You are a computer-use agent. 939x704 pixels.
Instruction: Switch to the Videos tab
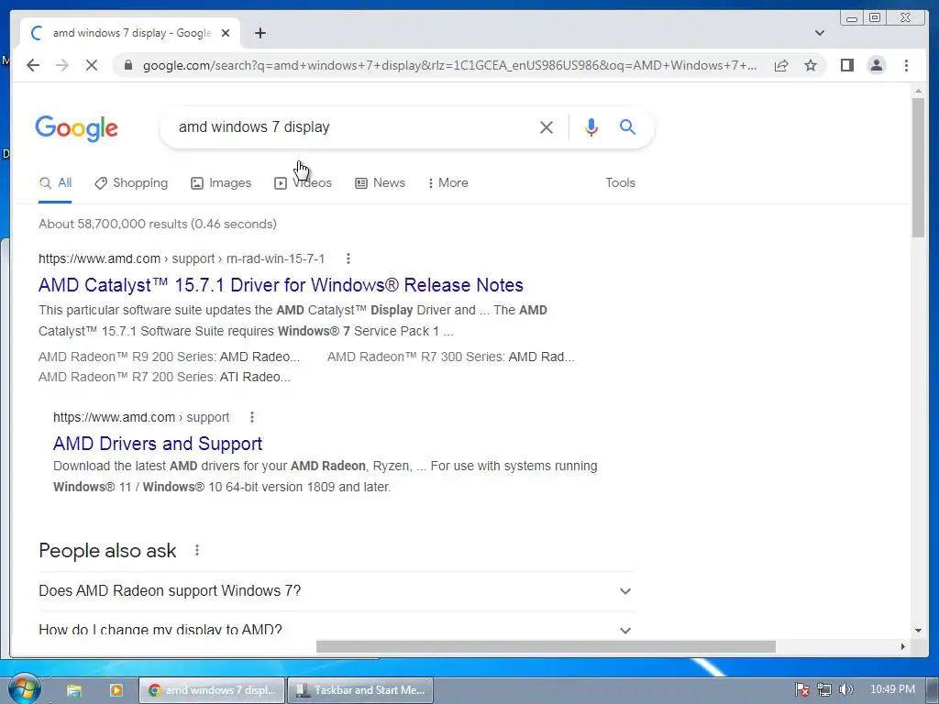[303, 183]
